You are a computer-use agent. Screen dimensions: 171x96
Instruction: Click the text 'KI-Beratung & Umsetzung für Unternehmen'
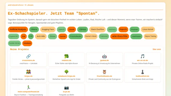pyautogui.click(x=104, y=63)
